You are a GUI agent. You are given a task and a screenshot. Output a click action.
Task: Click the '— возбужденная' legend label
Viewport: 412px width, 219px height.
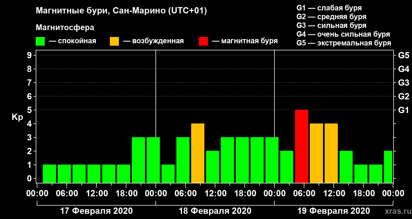tap(153, 41)
